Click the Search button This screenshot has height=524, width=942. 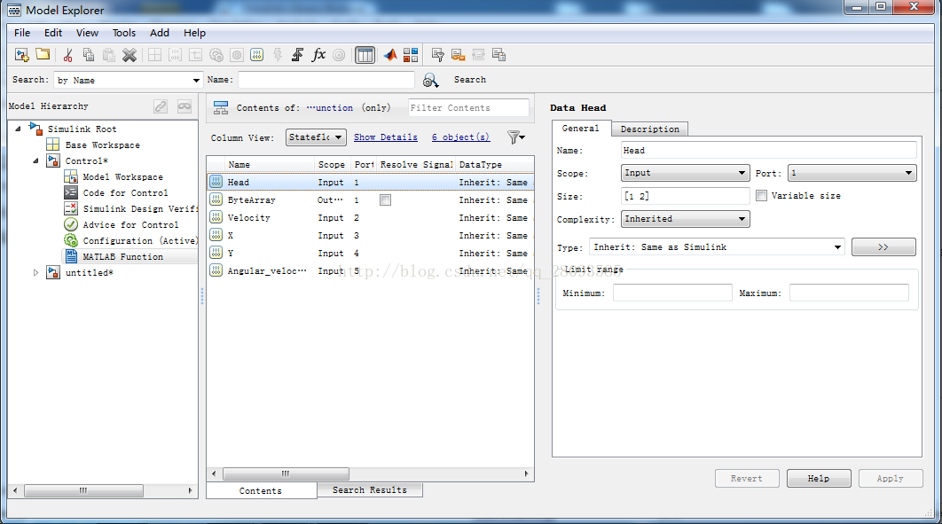pos(470,80)
